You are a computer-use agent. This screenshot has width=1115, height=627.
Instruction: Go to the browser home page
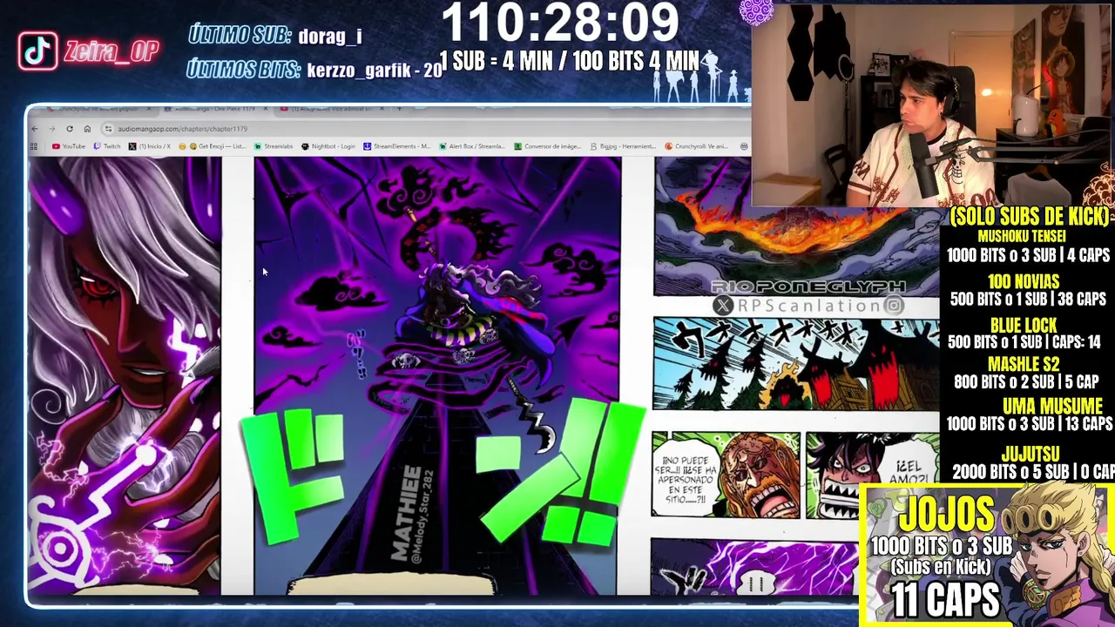[87, 129]
